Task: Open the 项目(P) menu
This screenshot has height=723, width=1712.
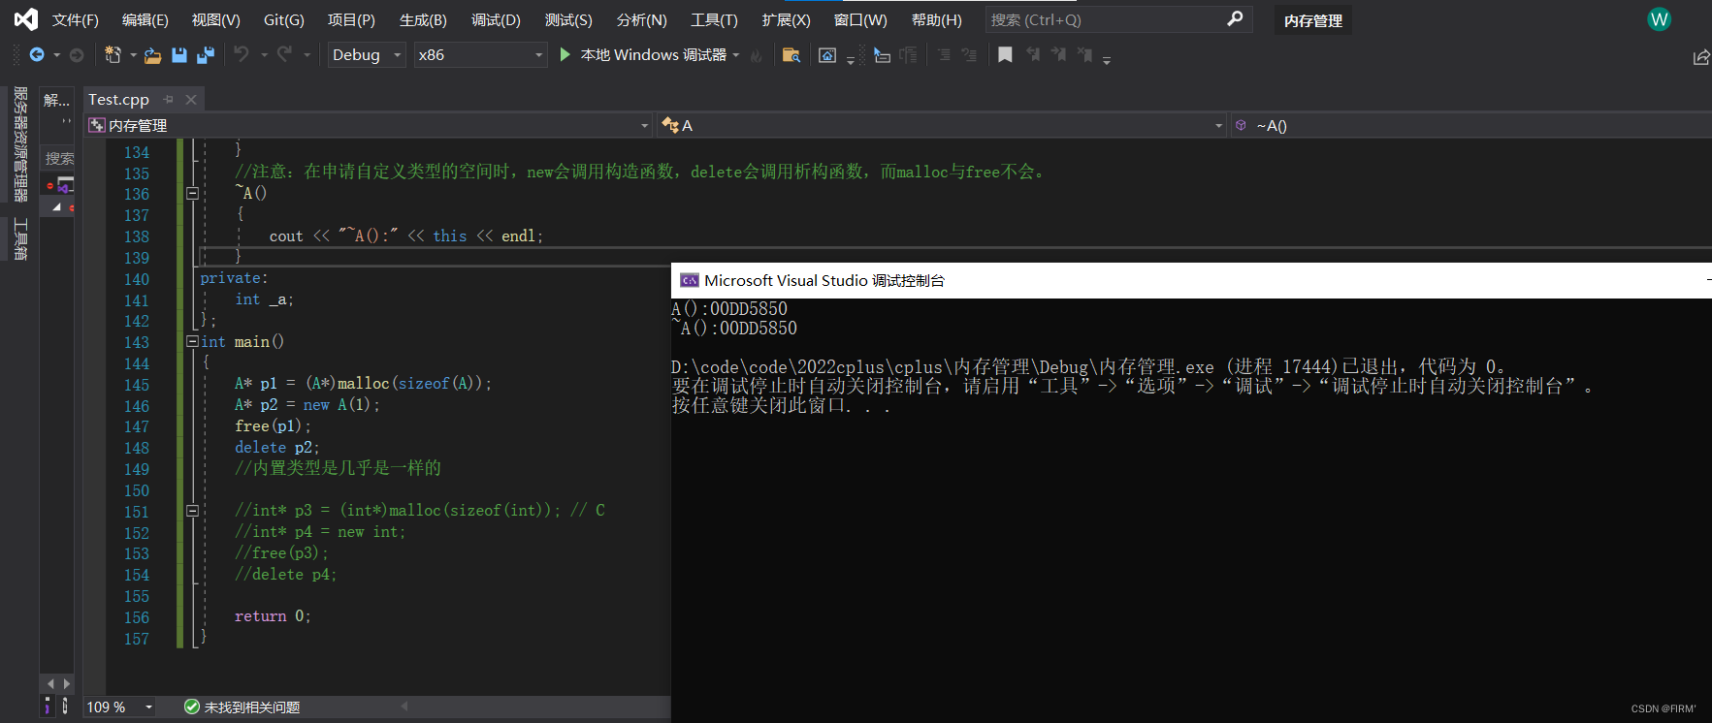Action: click(x=351, y=19)
